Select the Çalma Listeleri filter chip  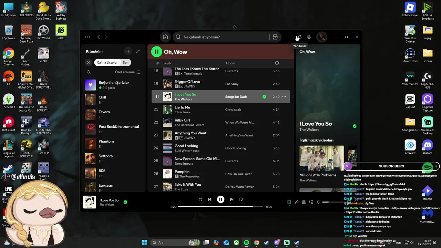107,63
